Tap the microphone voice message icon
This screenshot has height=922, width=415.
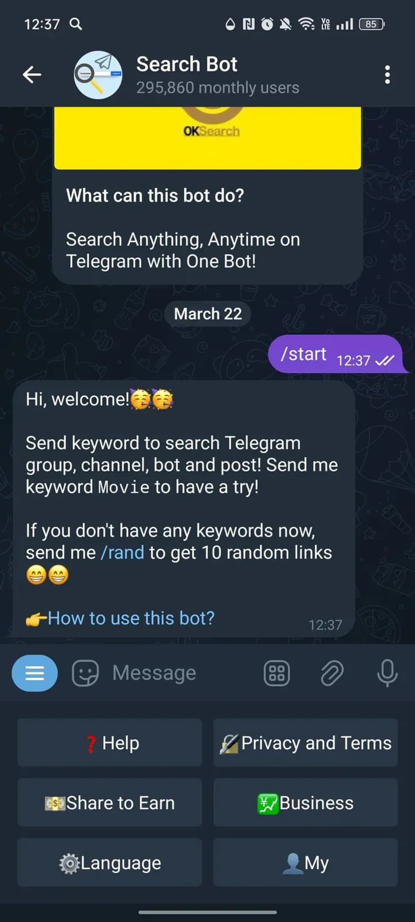[387, 673]
